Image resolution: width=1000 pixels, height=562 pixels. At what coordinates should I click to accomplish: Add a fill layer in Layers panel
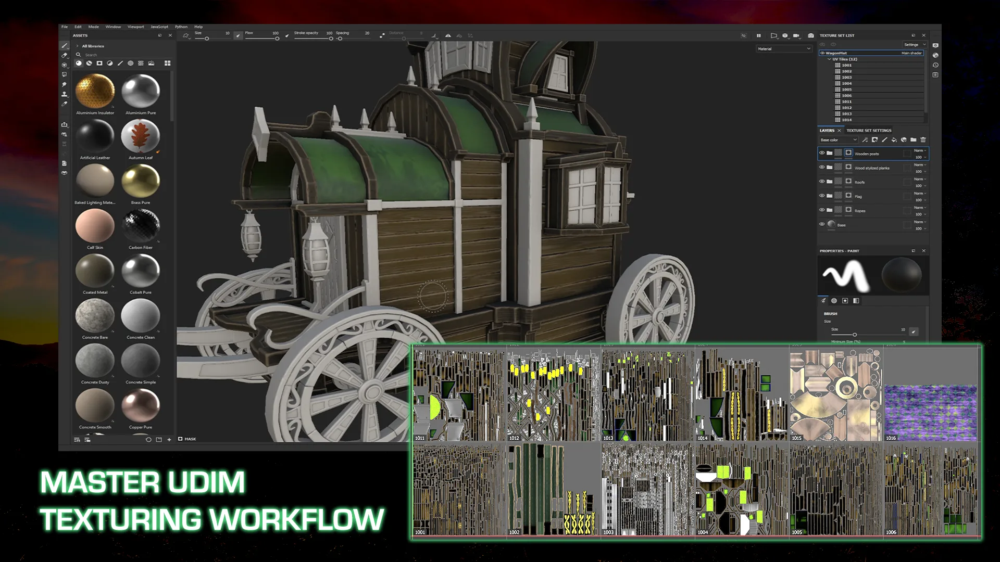point(894,140)
